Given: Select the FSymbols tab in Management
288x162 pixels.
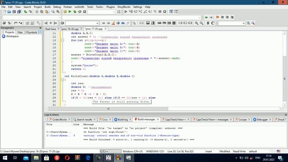Looking at the screenshot, I should (x=31, y=32).
